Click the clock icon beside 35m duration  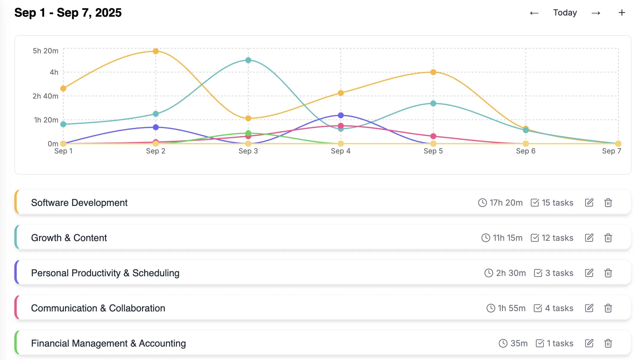(503, 343)
